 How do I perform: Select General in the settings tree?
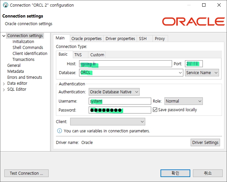click(14, 66)
